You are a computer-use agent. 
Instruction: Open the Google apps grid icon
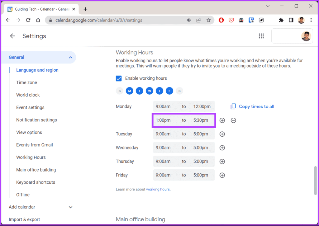pos(261,36)
